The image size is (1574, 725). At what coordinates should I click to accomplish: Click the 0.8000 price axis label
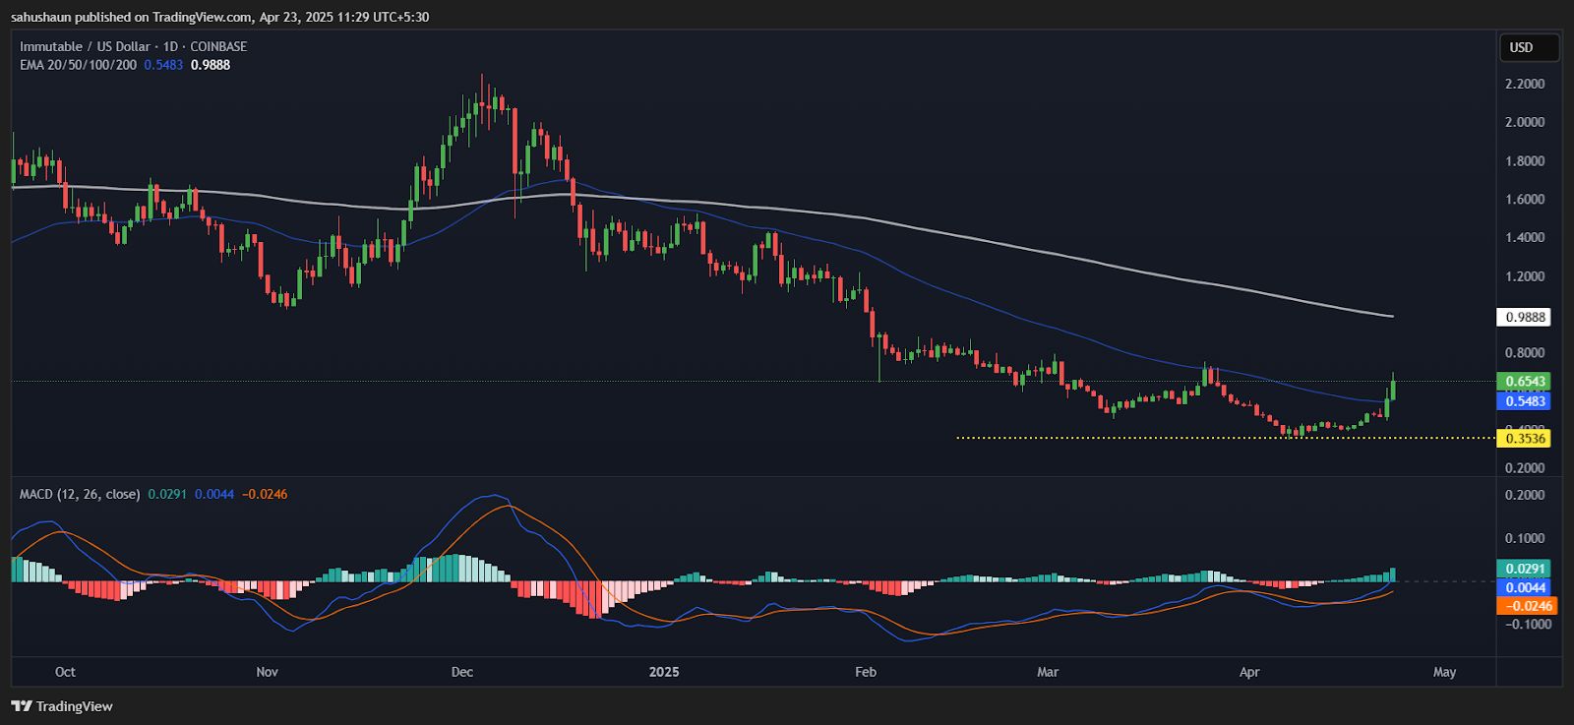coord(1525,352)
